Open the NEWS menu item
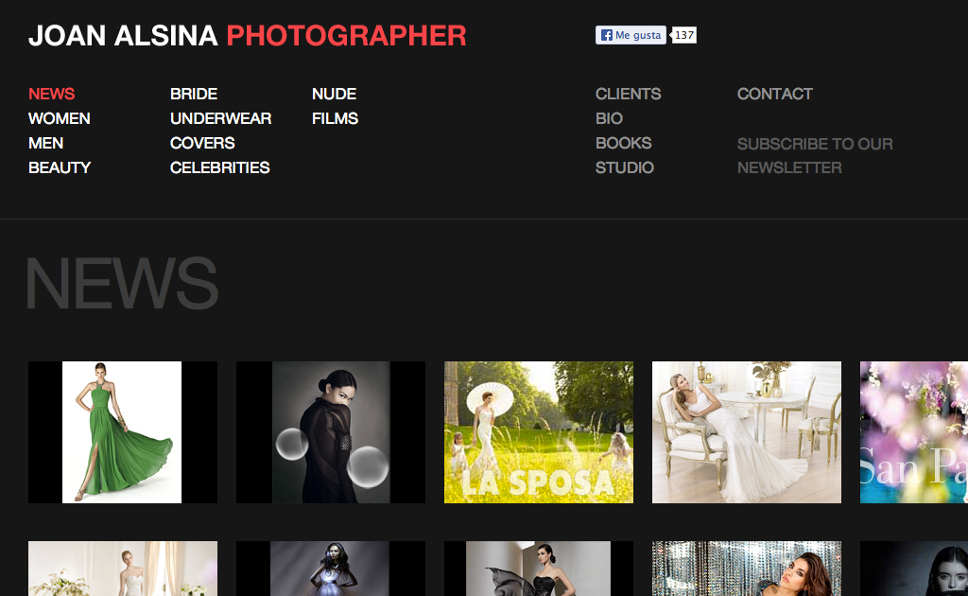 tap(51, 94)
